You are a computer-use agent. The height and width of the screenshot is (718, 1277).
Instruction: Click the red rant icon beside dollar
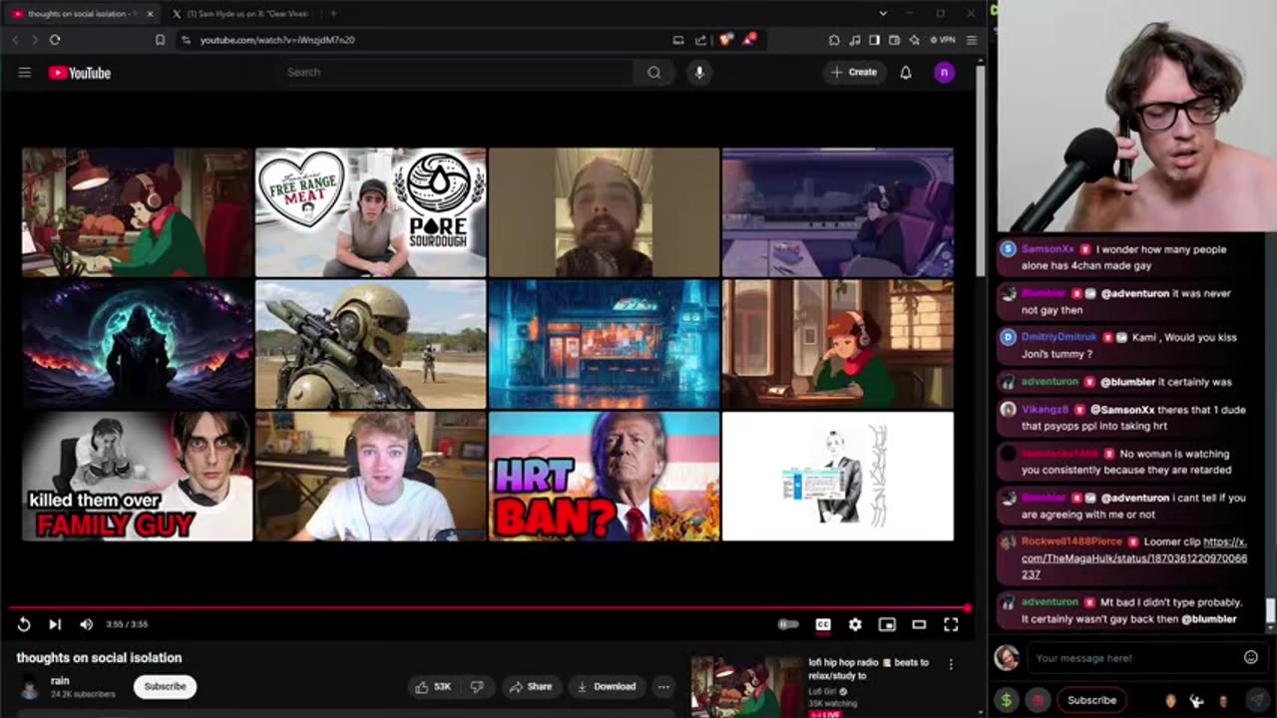point(1038,700)
